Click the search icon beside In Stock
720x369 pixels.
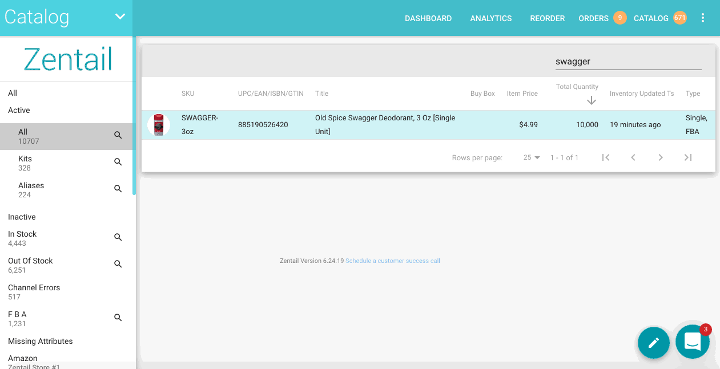click(x=118, y=237)
